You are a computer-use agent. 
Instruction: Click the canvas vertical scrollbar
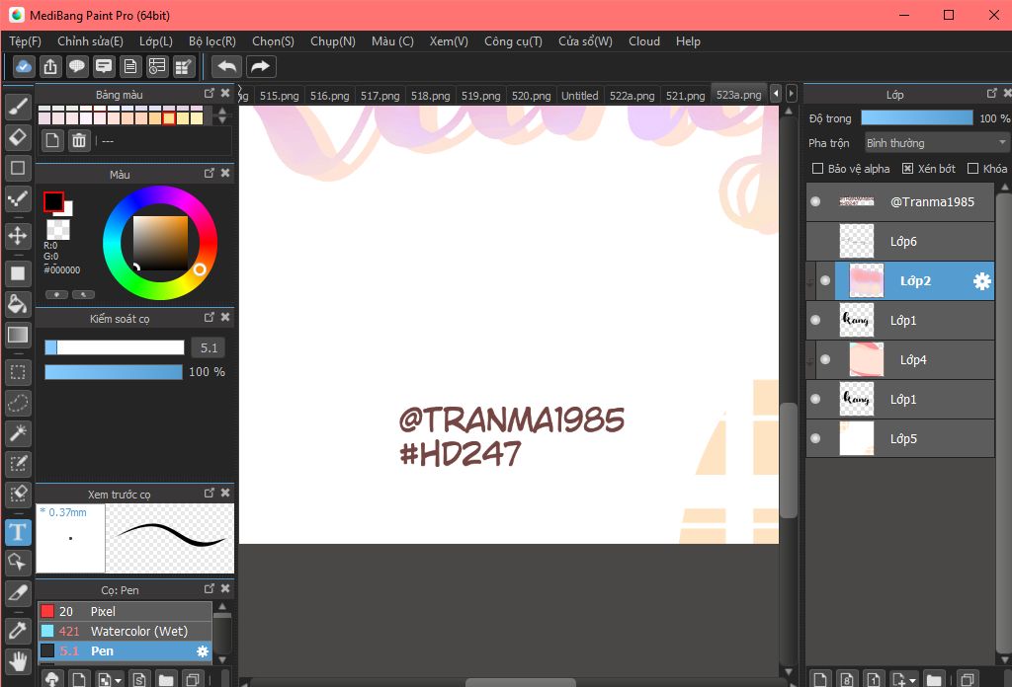pos(788,460)
